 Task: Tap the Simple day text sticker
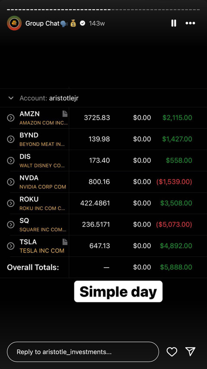(x=118, y=291)
